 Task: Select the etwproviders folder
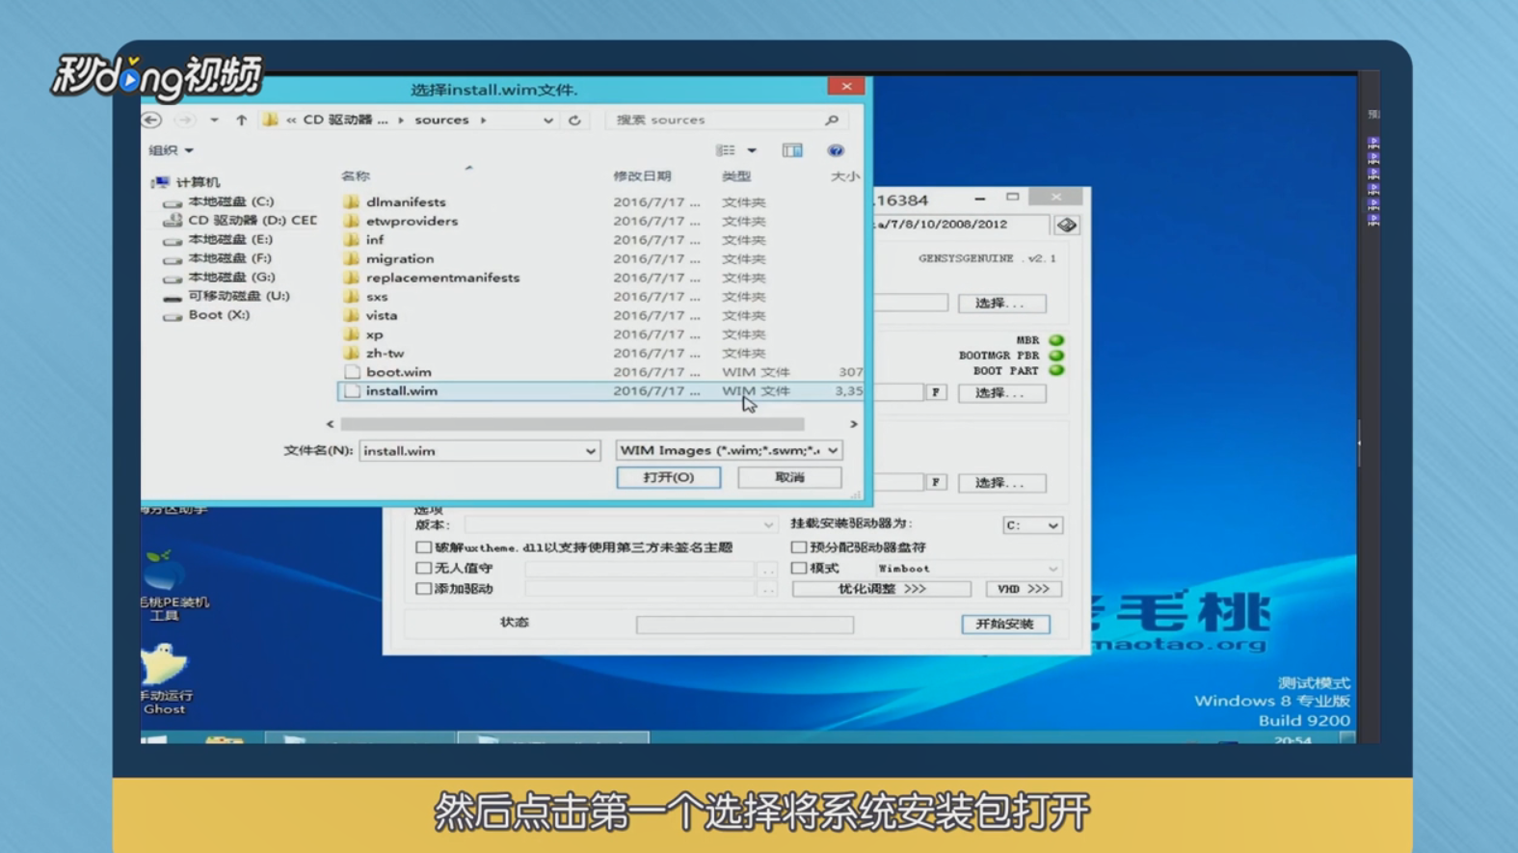[412, 221]
